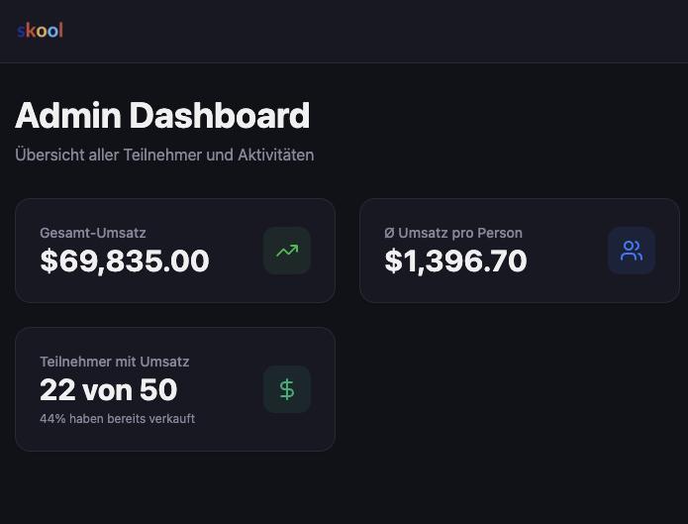Screen dimensions: 688x524
Task: Click the skool logo in the header
Action: coord(40,31)
